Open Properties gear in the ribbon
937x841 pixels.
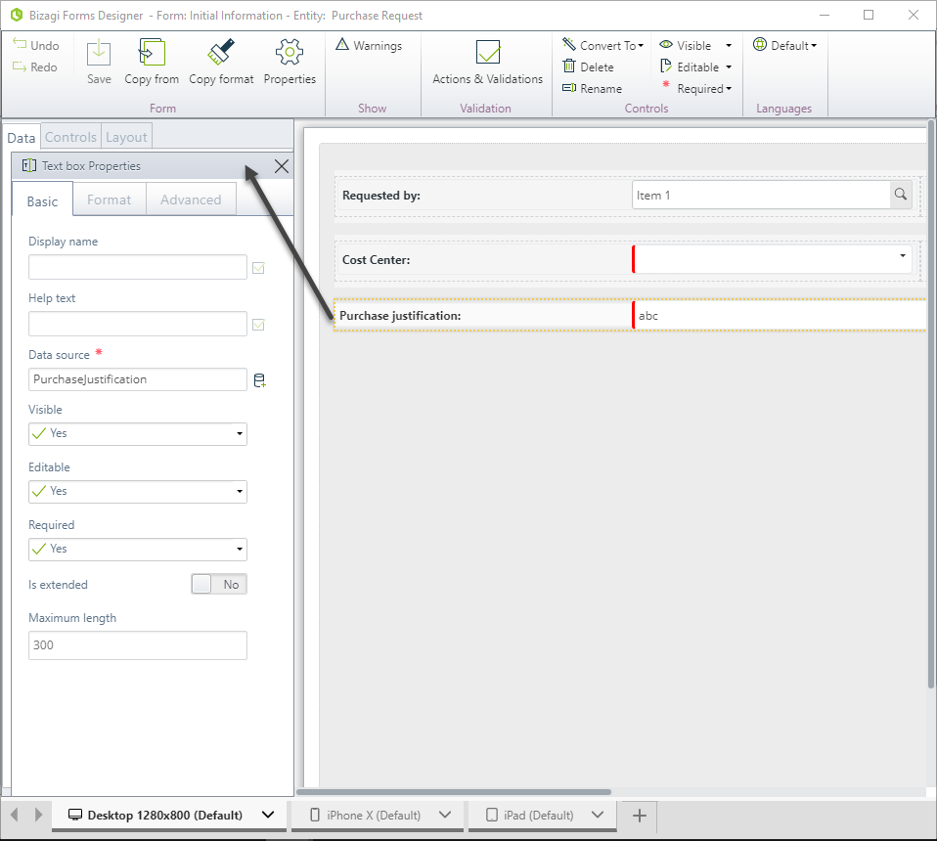(x=290, y=52)
